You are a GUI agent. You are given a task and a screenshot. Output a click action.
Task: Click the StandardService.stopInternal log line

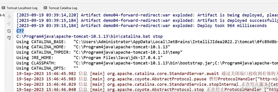147,84
